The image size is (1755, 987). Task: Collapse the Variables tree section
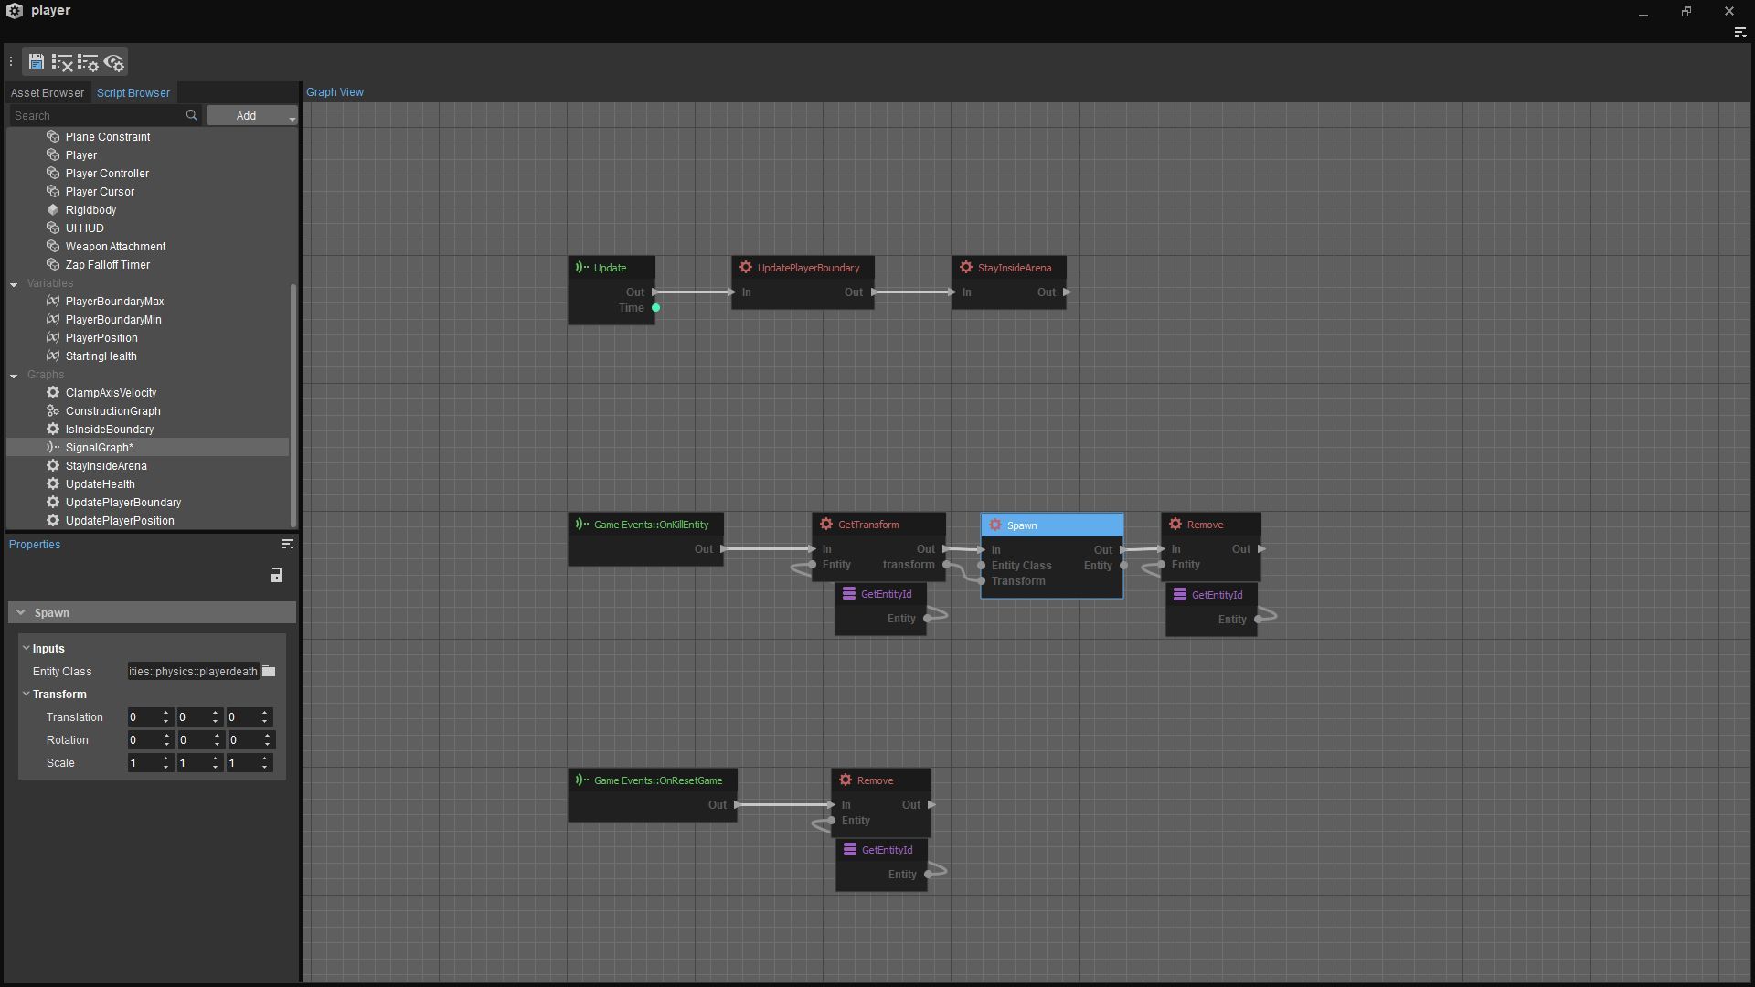[x=14, y=284]
